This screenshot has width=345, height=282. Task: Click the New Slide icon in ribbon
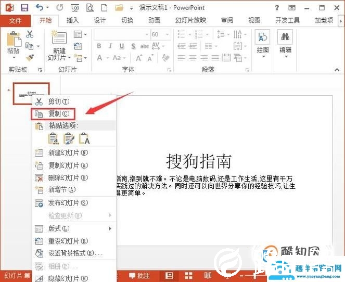[x=59, y=37]
